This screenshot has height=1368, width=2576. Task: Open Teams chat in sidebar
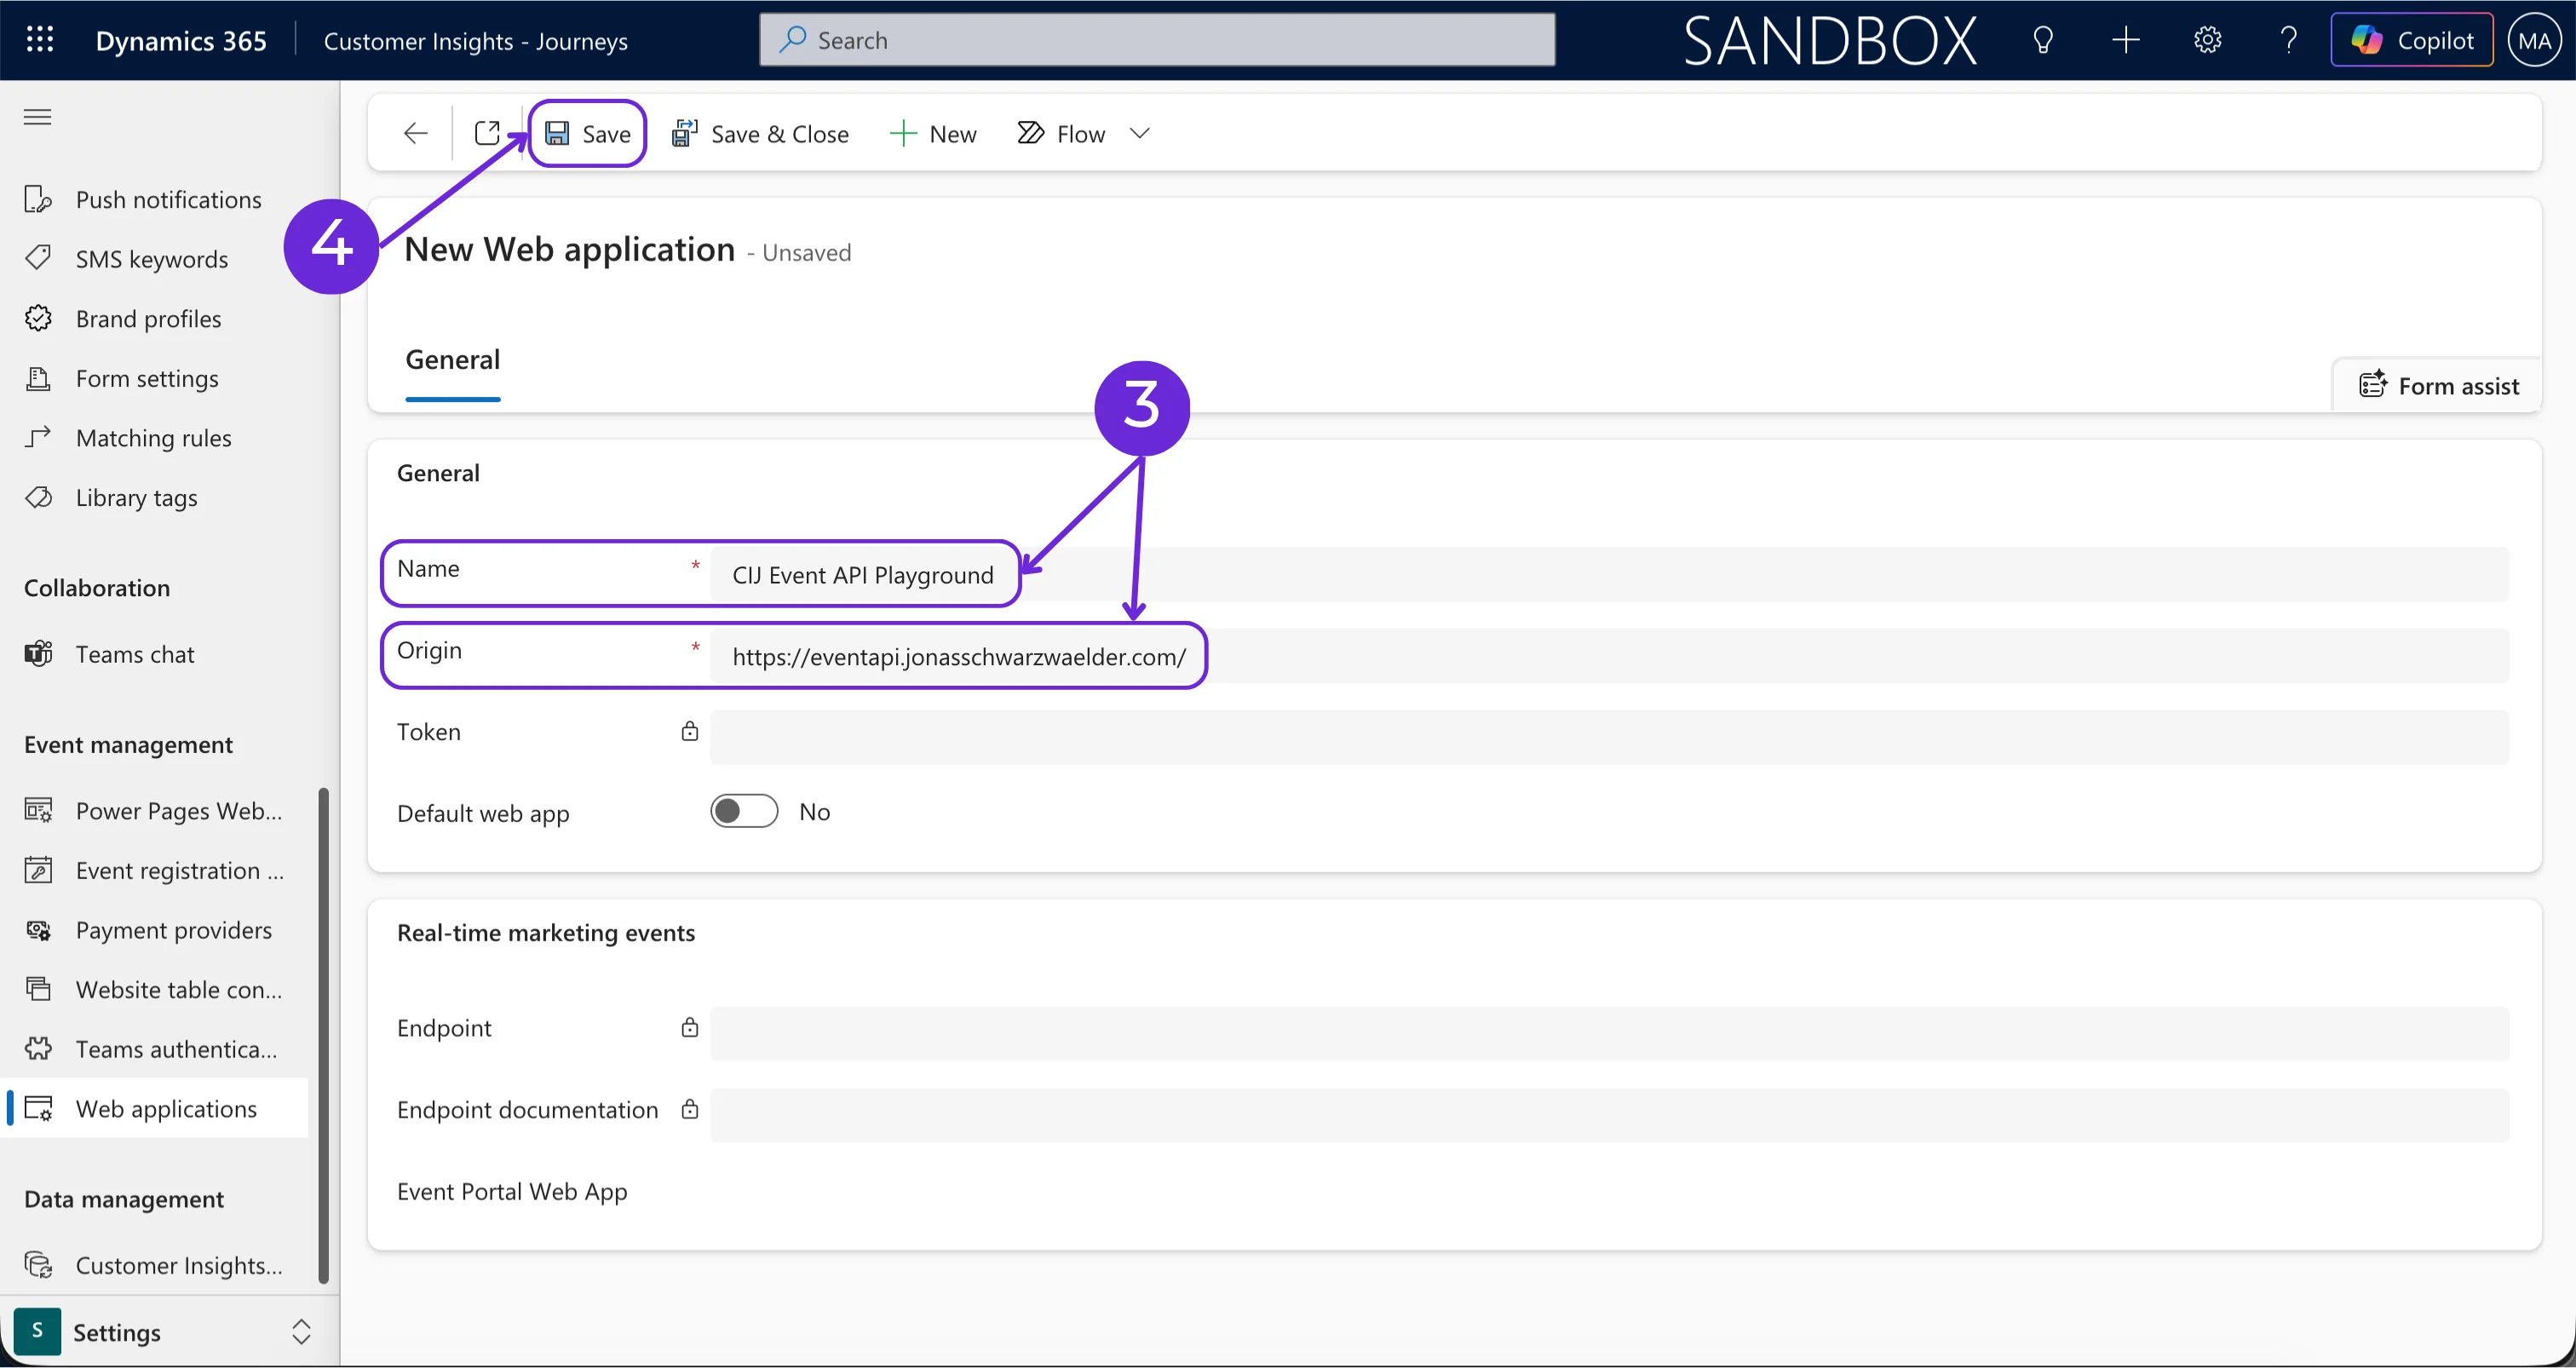point(155,654)
